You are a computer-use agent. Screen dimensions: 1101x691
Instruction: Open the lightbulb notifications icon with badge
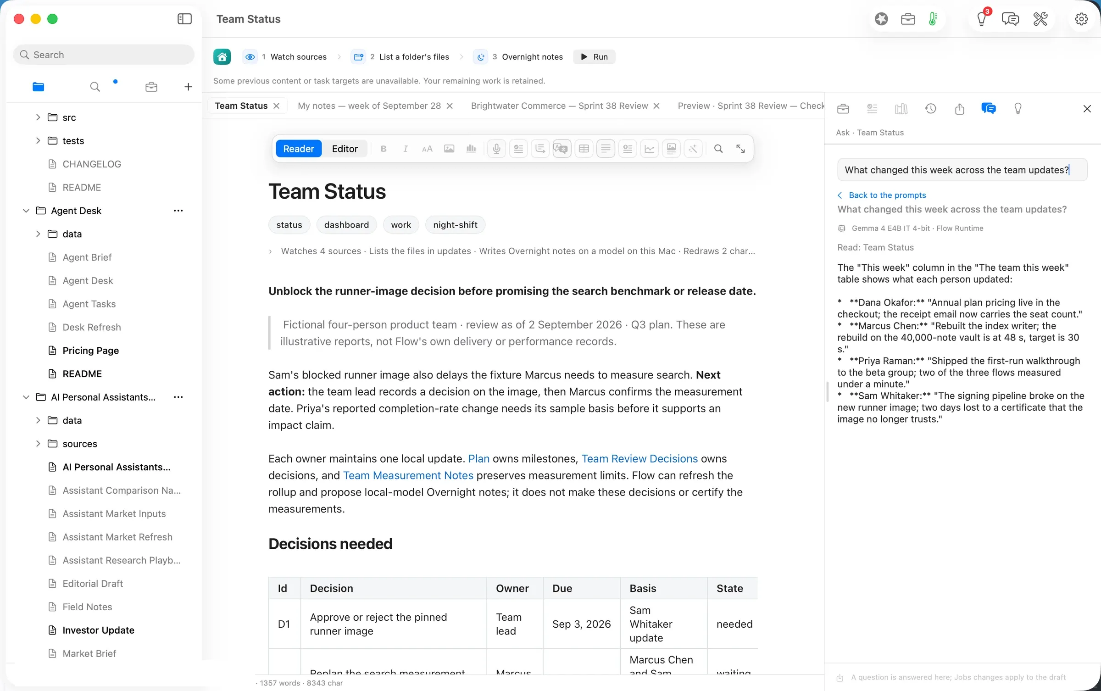click(982, 18)
